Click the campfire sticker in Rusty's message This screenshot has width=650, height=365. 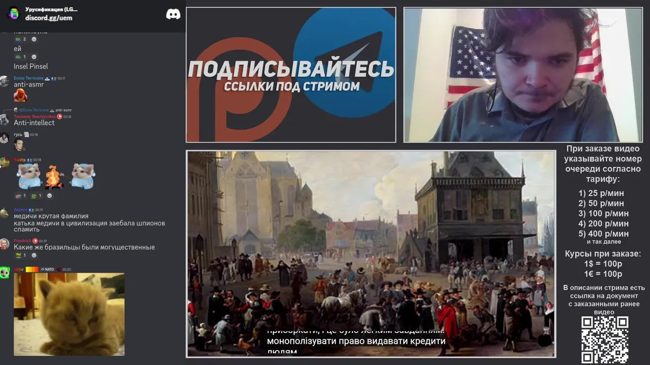[x=54, y=178]
